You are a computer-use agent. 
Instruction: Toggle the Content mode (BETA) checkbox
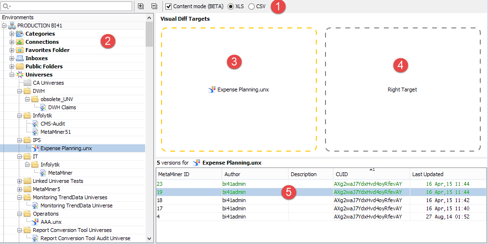point(169,6)
